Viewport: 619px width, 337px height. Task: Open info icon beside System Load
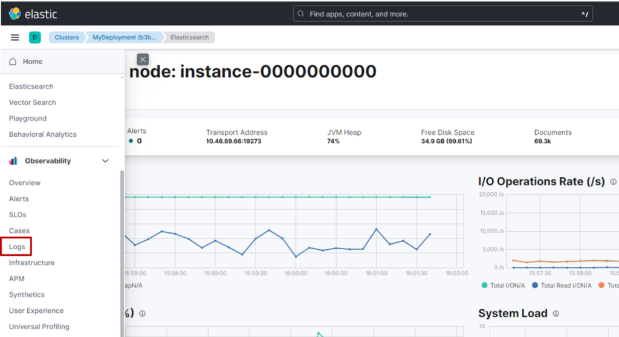(556, 313)
